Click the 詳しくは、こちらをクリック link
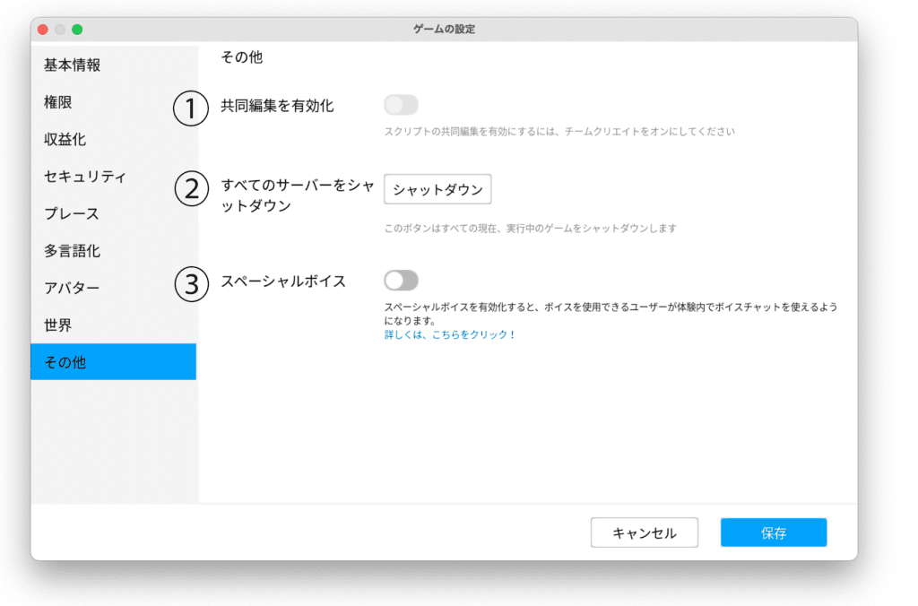This screenshot has height=606, width=918. (x=446, y=334)
